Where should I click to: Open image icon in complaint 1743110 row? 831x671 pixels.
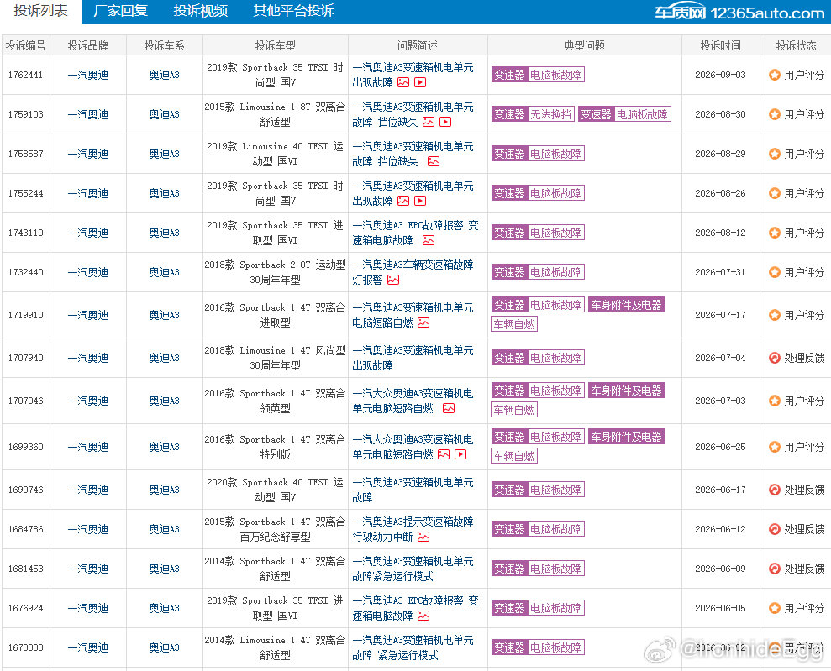[429, 240]
